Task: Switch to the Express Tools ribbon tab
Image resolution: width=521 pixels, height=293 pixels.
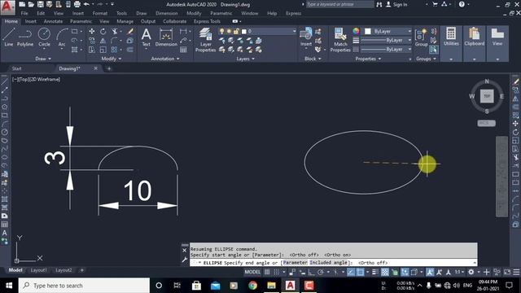Action: 207,21
